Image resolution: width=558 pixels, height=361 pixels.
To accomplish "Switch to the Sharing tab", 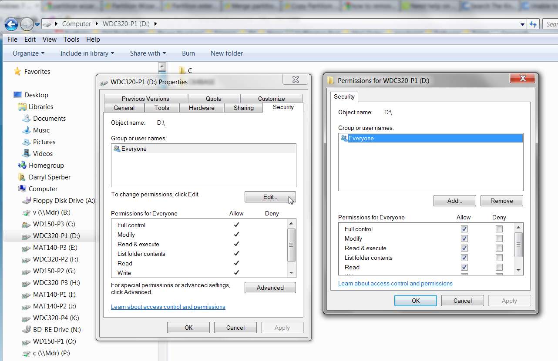I will (x=244, y=108).
